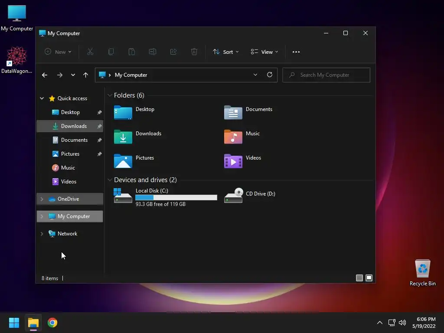The height and width of the screenshot is (333, 444).
Task: Select Downloads in Quick access sidebar
Action: pos(70,126)
